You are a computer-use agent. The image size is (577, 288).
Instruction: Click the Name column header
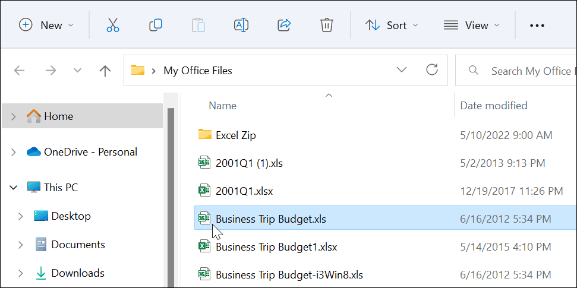[223, 106]
